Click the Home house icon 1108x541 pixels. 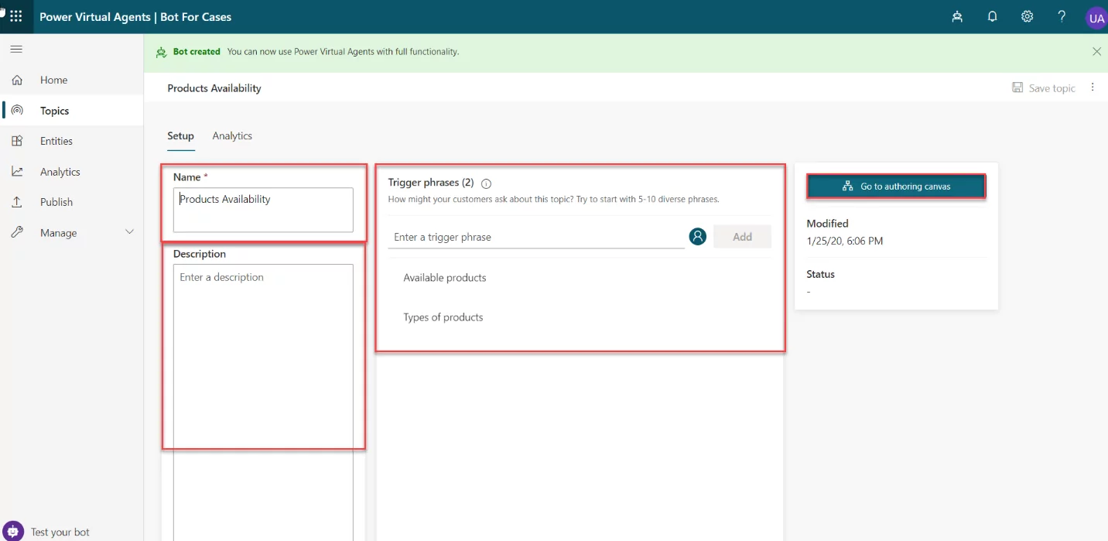click(17, 80)
